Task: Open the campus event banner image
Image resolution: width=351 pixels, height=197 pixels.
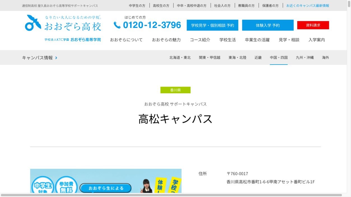Action: [106, 181]
